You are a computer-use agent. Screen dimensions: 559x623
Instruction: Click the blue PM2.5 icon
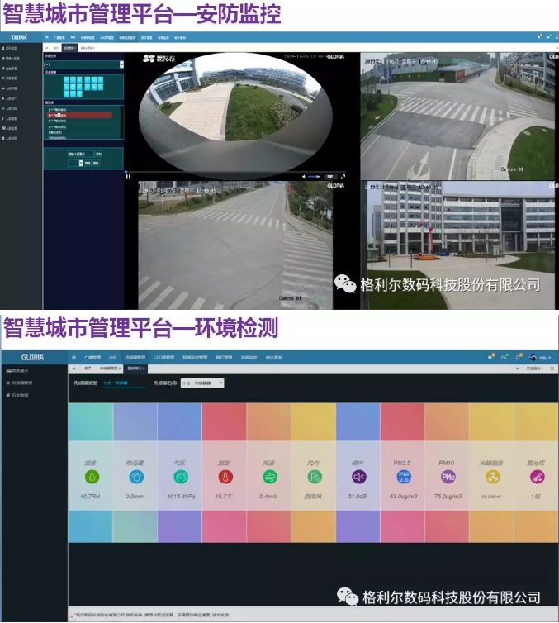[403, 477]
